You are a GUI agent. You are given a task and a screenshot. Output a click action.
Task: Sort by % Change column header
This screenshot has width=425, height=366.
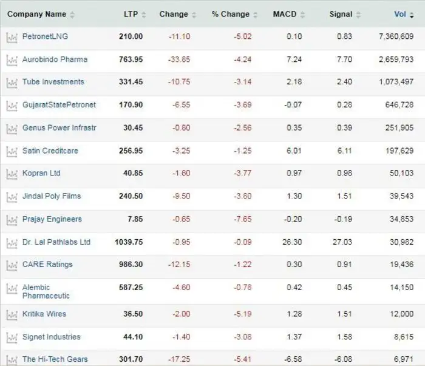coord(231,14)
